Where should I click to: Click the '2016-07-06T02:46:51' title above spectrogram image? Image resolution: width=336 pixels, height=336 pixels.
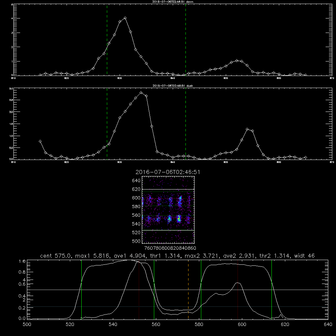pyautogui.click(x=168, y=172)
